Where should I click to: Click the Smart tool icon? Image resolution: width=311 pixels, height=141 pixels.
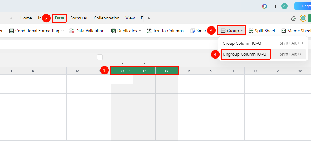pos(193,31)
